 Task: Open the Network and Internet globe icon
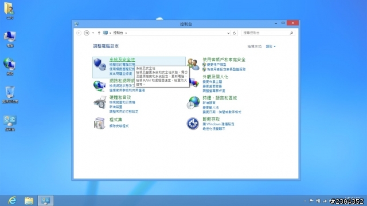(100, 86)
